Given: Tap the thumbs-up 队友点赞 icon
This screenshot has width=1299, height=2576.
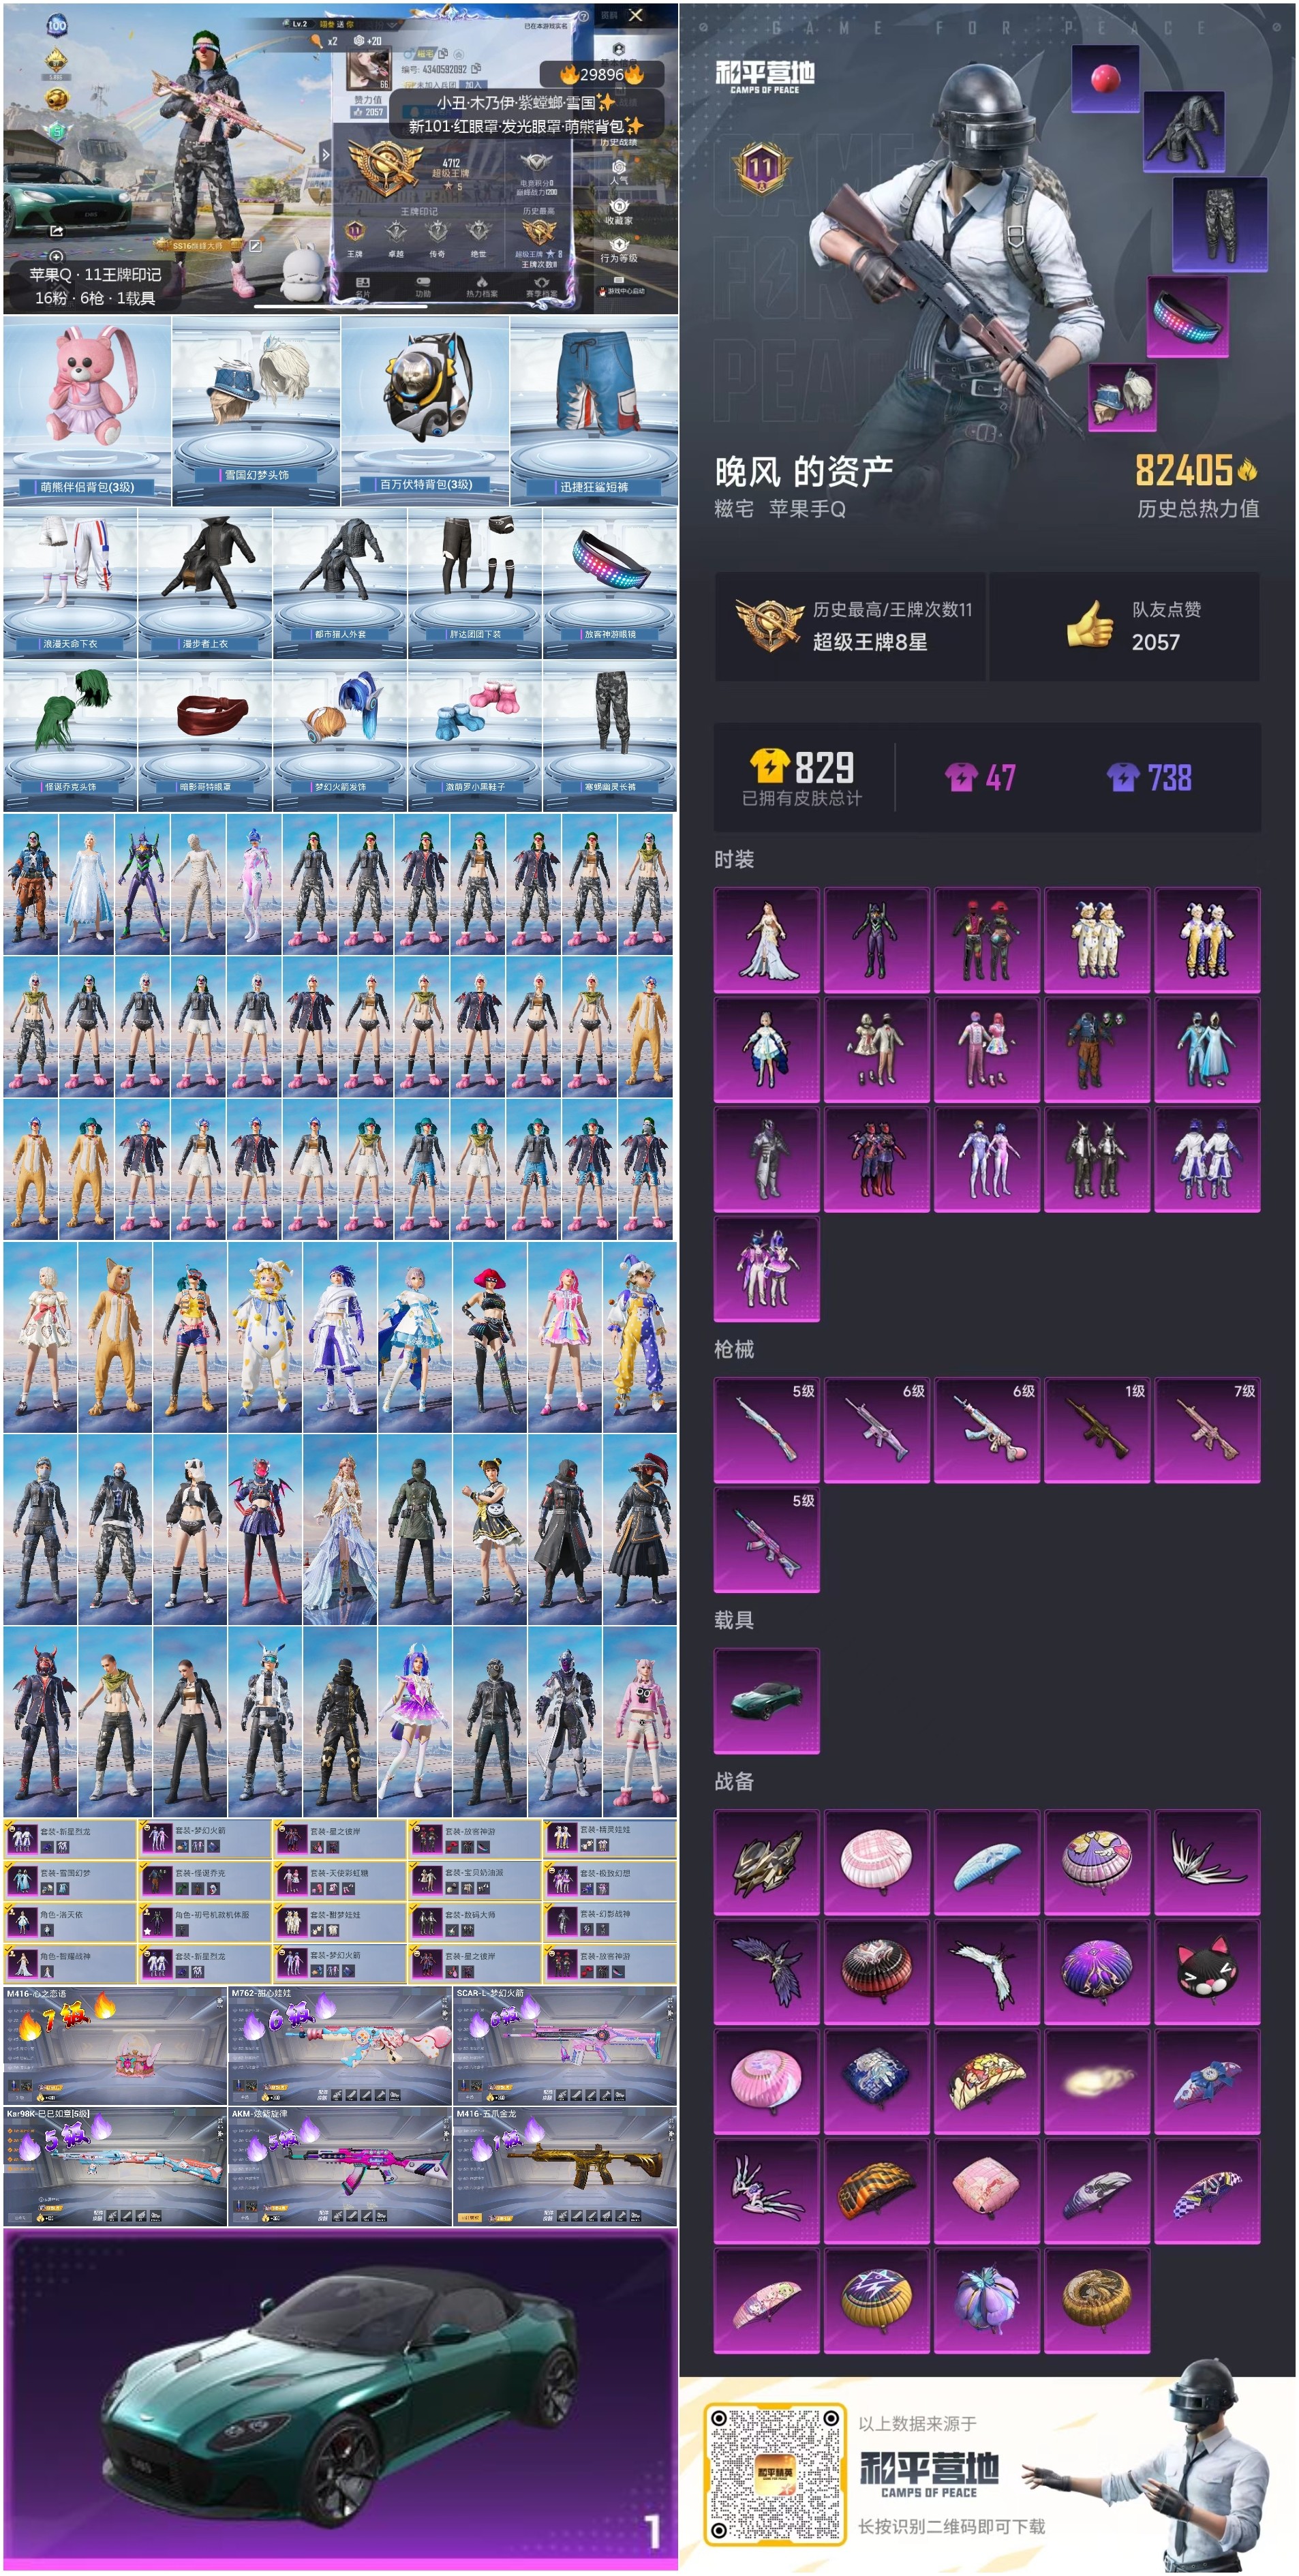Looking at the screenshot, I should [1089, 625].
